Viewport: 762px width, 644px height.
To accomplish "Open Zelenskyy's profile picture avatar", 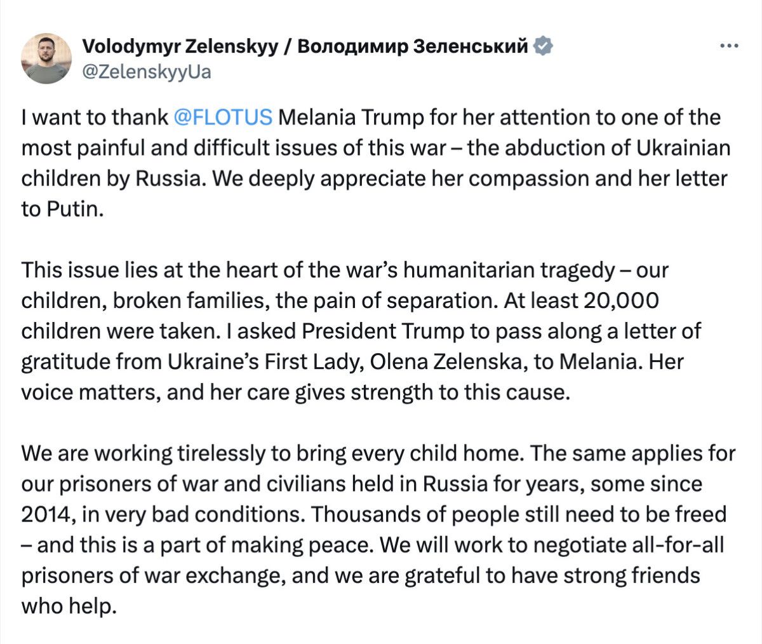I will [x=46, y=58].
